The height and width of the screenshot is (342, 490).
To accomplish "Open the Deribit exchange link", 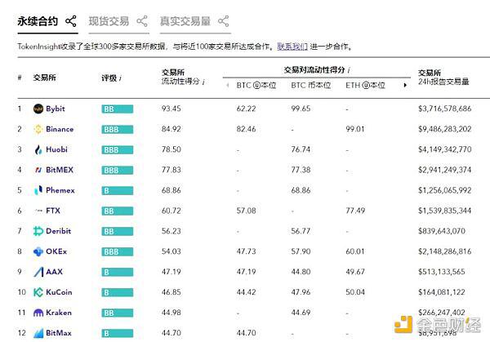I will click(59, 231).
